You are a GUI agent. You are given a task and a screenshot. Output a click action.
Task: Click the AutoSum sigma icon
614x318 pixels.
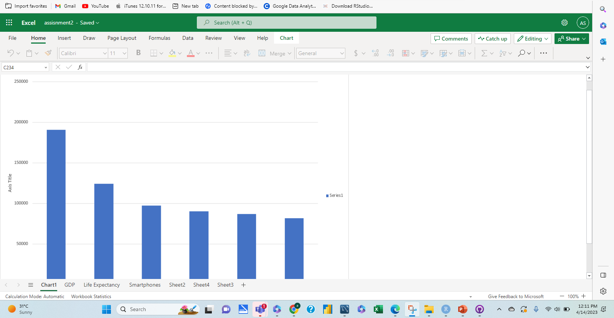tap(484, 53)
